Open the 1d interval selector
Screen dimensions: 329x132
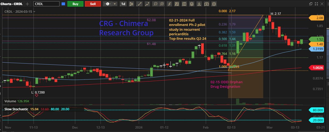click(x=123, y=4)
